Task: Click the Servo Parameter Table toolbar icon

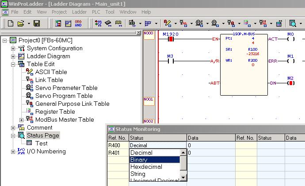Action: tap(199, 23)
